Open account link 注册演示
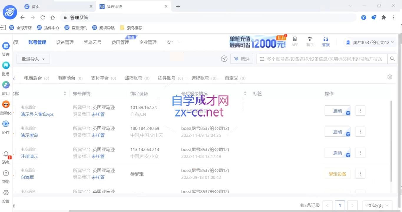402x212 pixels. point(29,156)
